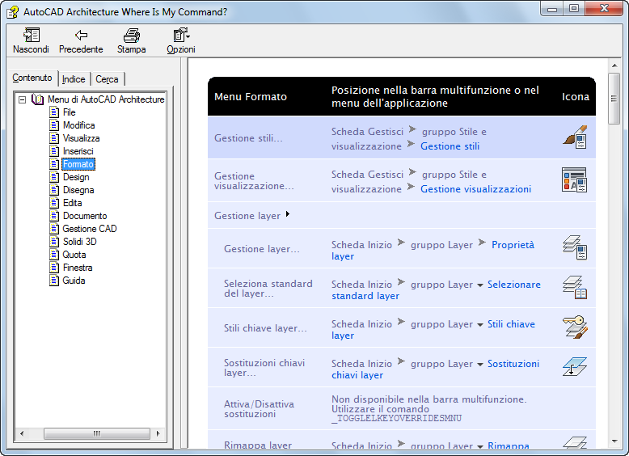Click the help window title bar icon
Image resolution: width=629 pixels, height=456 pixels.
(13, 12)
